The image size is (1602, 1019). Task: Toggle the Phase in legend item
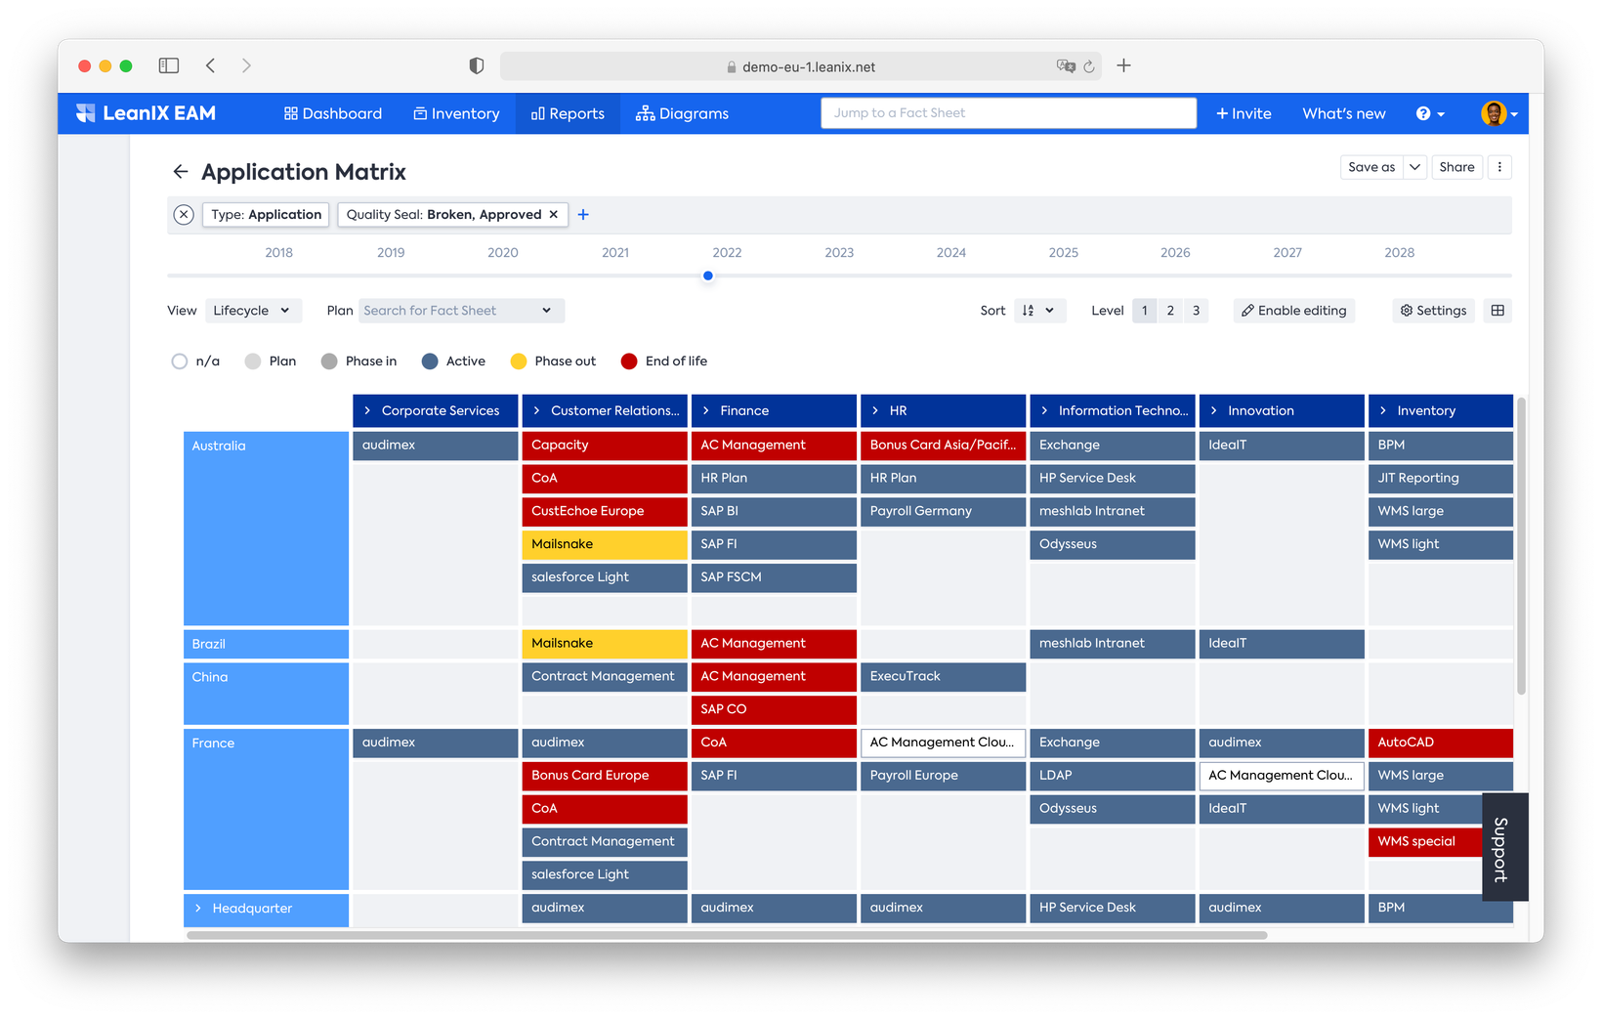pyautogui.click(x=358, y=361)
